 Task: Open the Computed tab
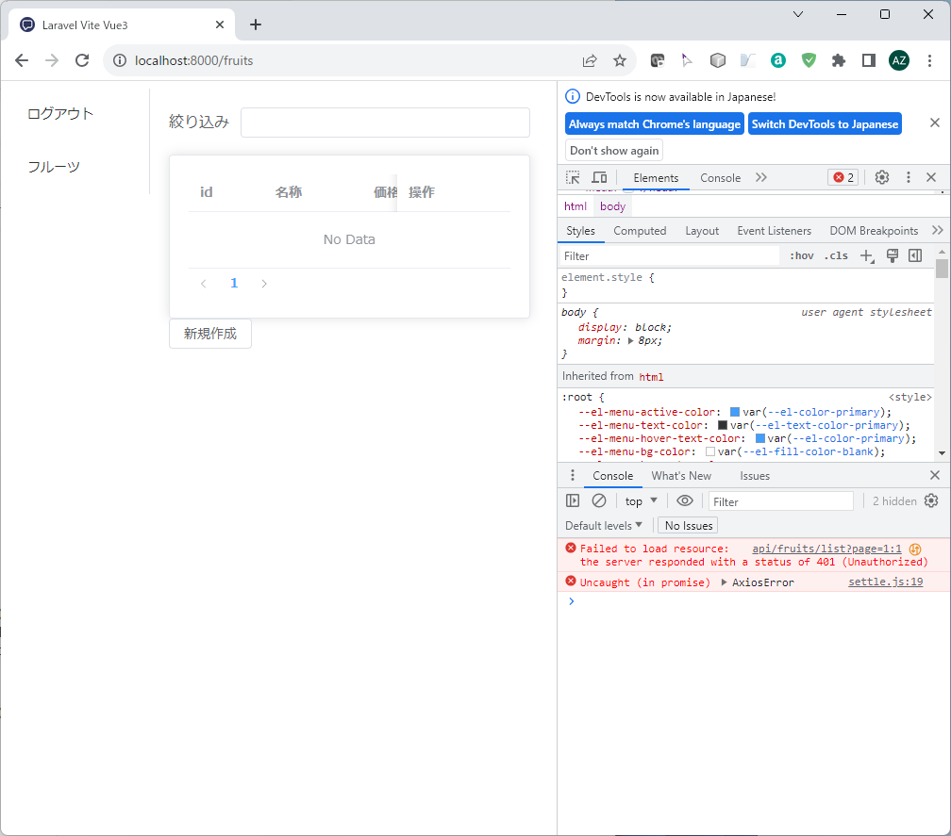(x=640, y=230)
